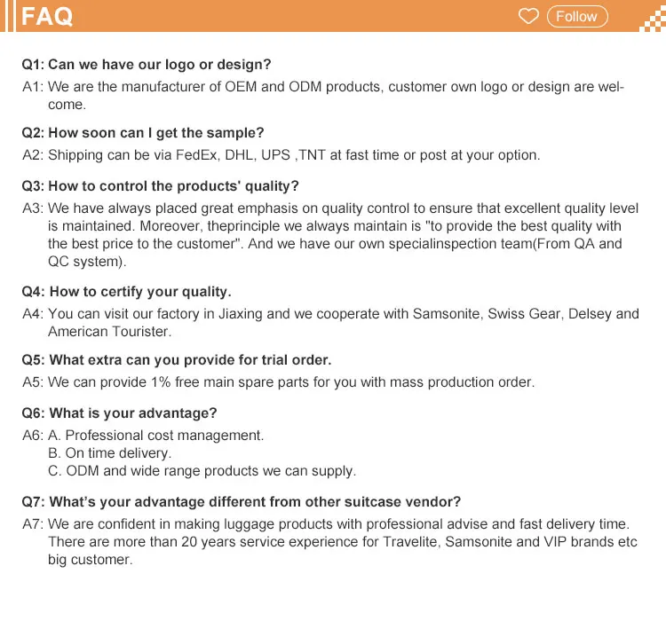
Task: Select question Q3 about controlling product quality
Action: 161,186
